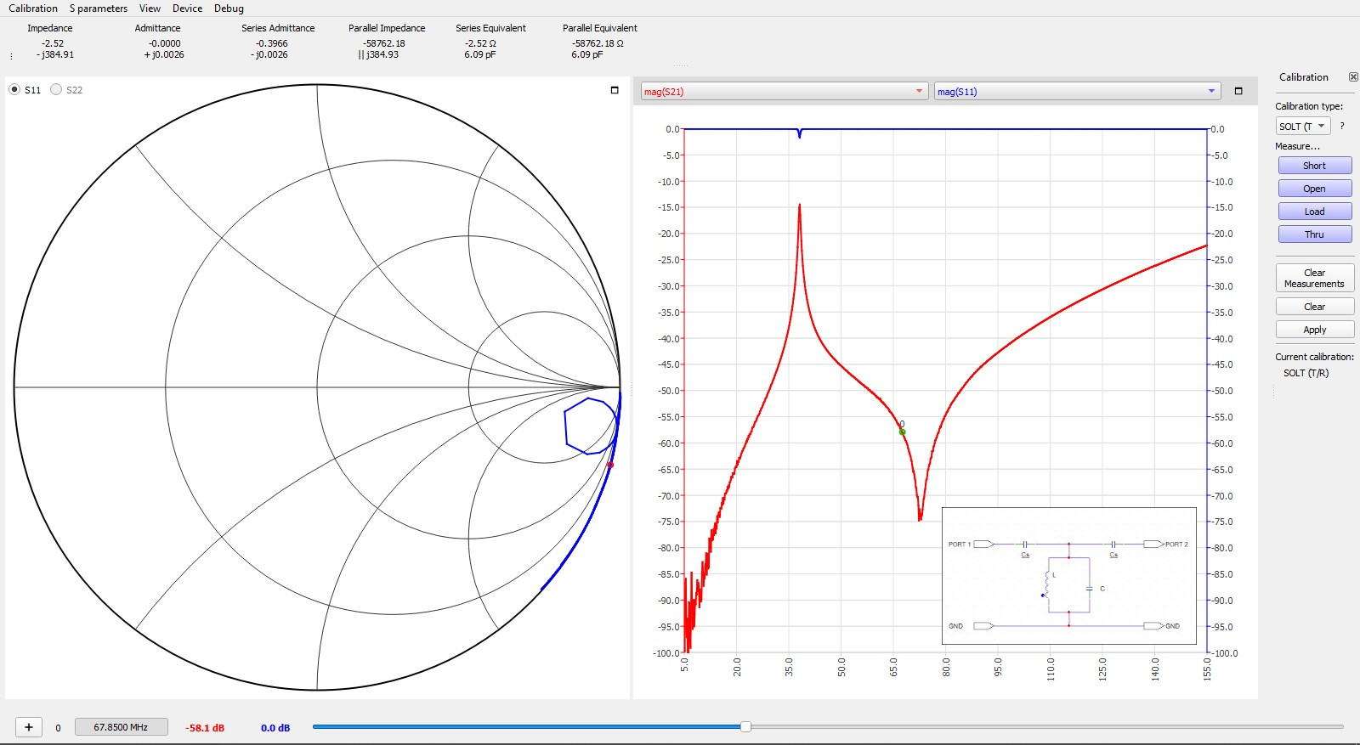Click the Current calibration SOLT (T/R) label
Image resolution: width=1360 pixels, height=745 pixels.
coord(1306,373)
